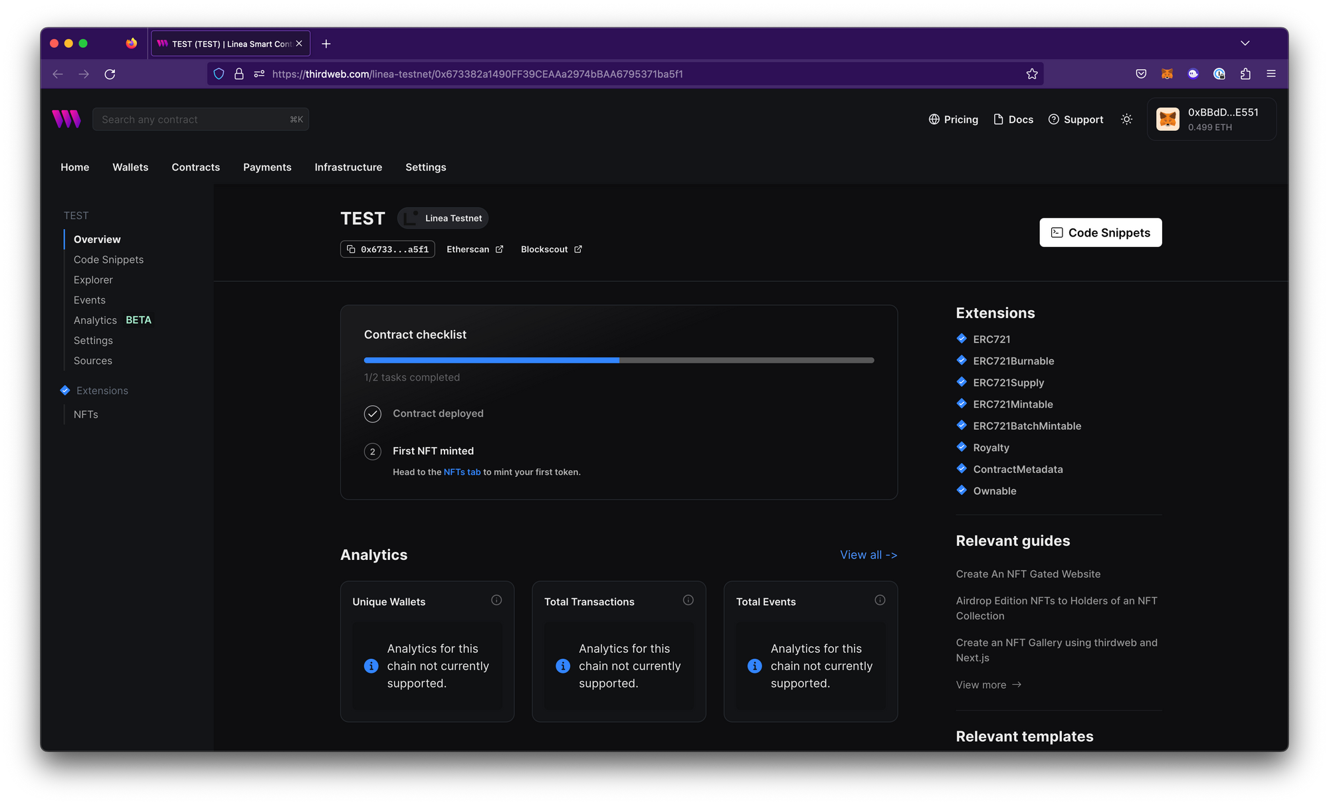Click the Unique Wallets info icon
This screenshot has height=805, width=1329.
[496, 600]
